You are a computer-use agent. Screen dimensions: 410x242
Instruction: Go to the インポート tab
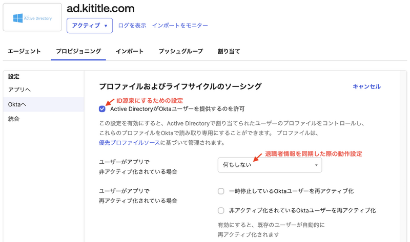[x=129, y=51]
